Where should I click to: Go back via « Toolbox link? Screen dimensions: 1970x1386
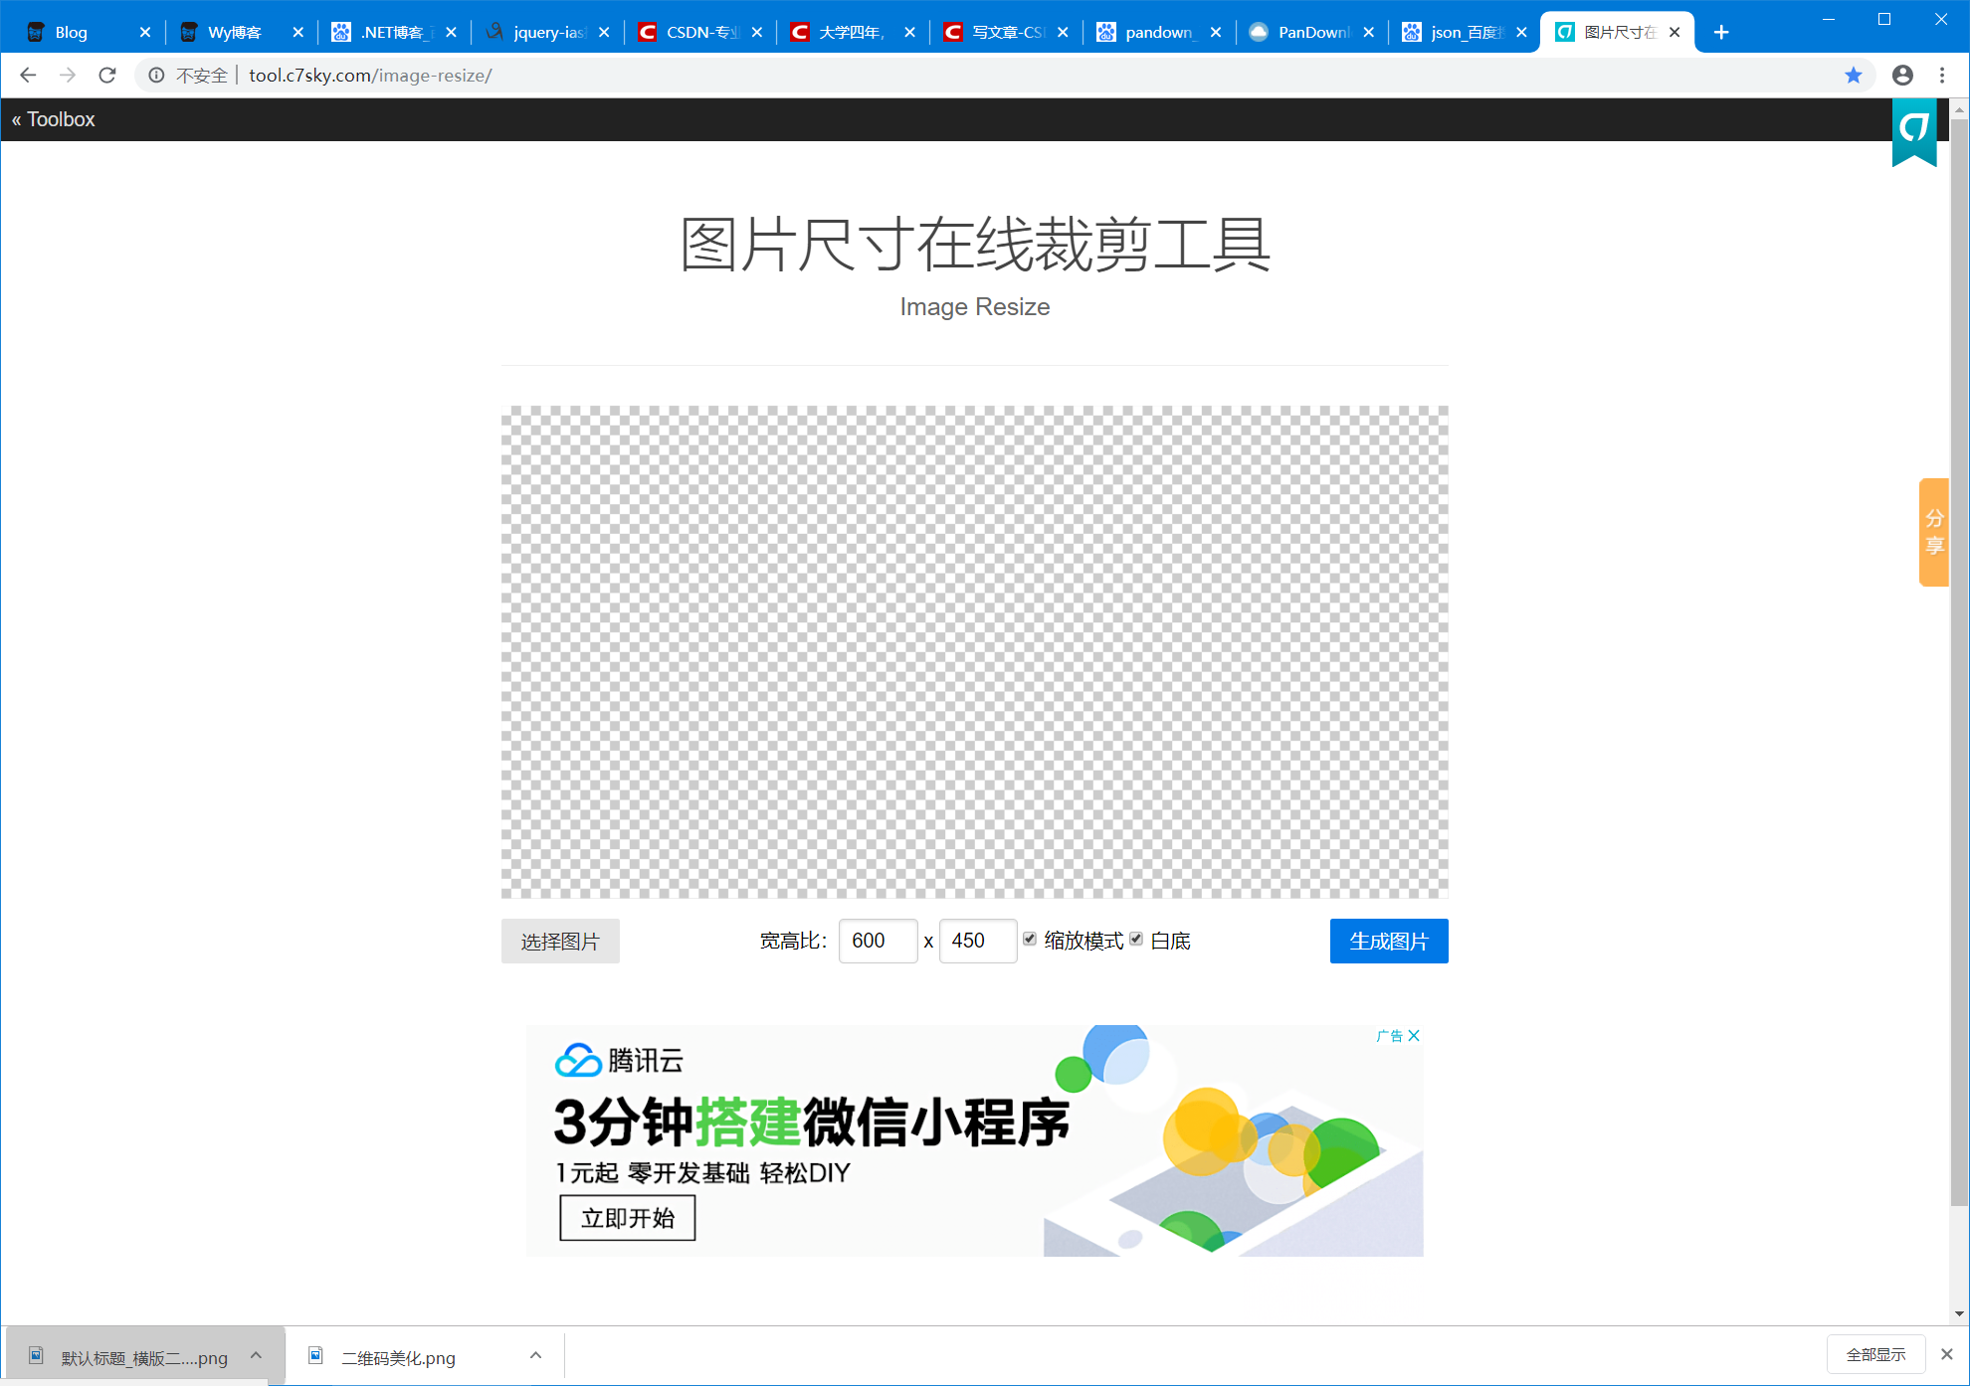pos(54,119)
